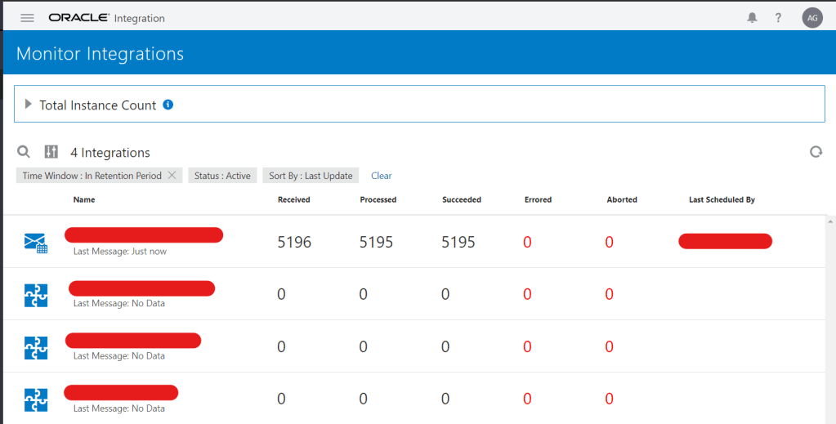Viewport: 836px width, 424px height.
Task: Click the Total Instance Count info icon
Action: (x=168, y=105)
